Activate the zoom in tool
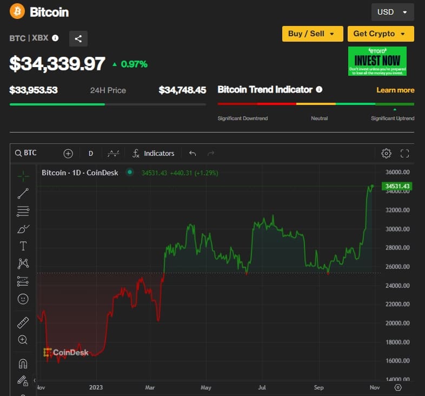 pos(23,340)
